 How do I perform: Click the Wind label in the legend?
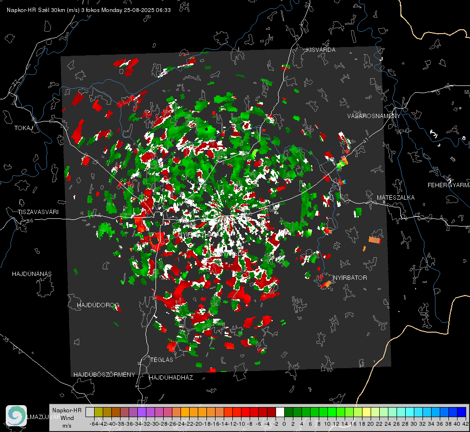click(67, 418)
